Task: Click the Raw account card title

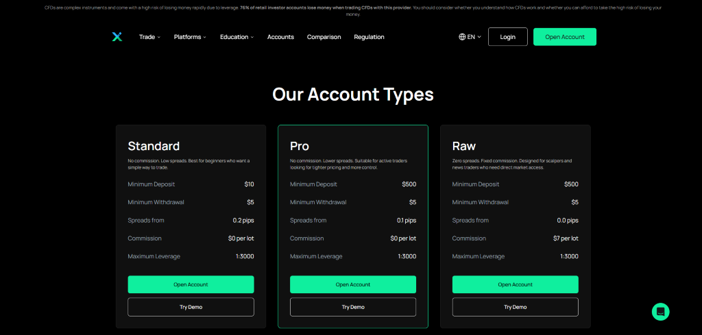Action: [x=464, y=146]
